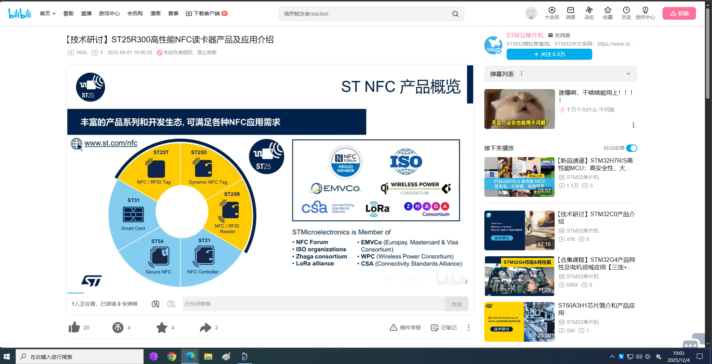Screen dimensions: 712x364
Task: Open 收藏 favorites icon in header
Action: (607, 13)
